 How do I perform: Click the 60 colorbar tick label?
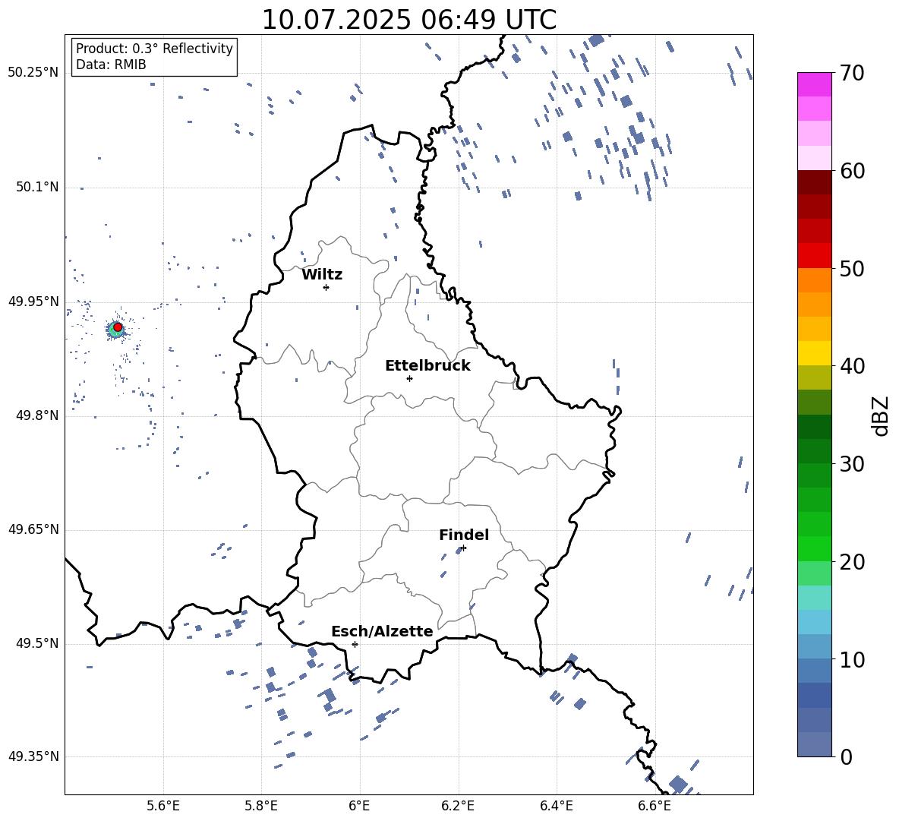tap(852, 171)
